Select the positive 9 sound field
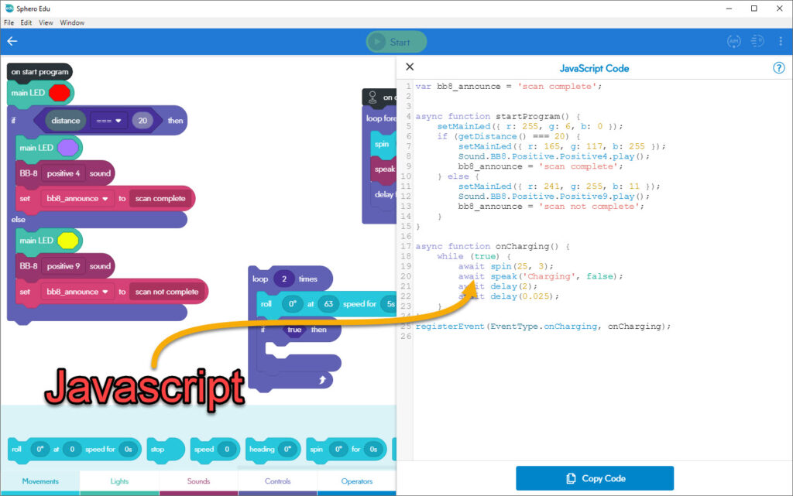Image resolution: width=793 pixels, height=496 pixels. point(64,266)
